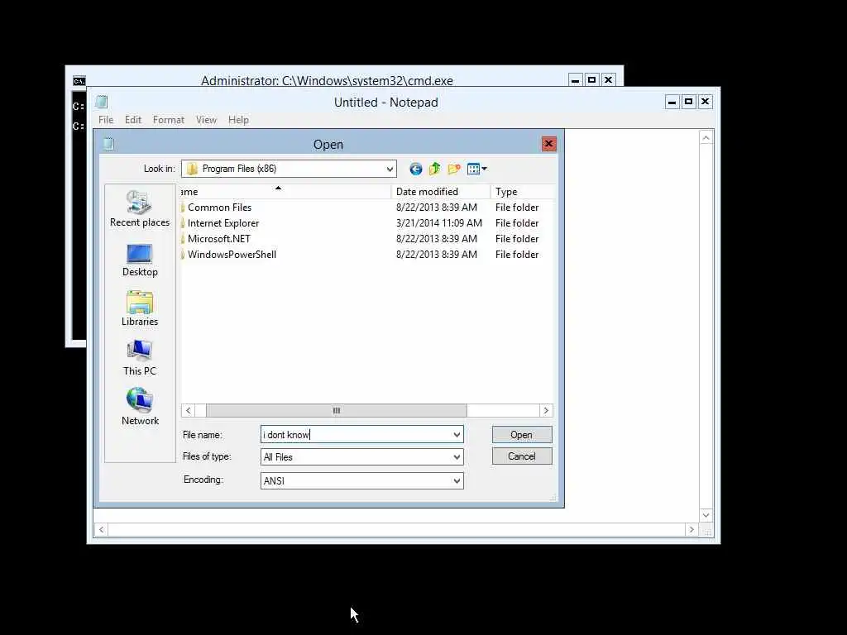Click the Open button

(x=522, y=435)
